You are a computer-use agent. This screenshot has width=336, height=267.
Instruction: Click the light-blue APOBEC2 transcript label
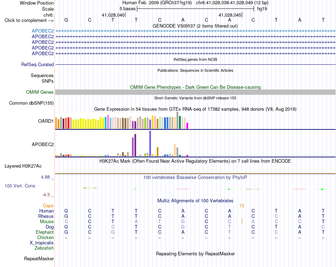[x=43, y=31]
